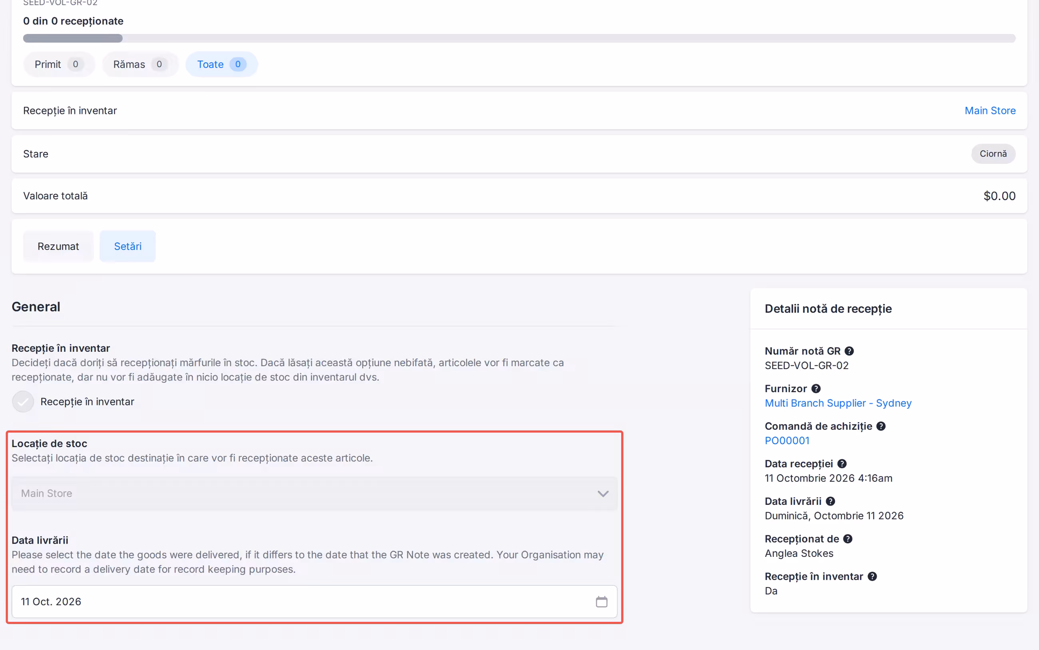Click the 0 din 0 recepționate text
Screen dimensions: 1039x650
[x=73, y=21]
